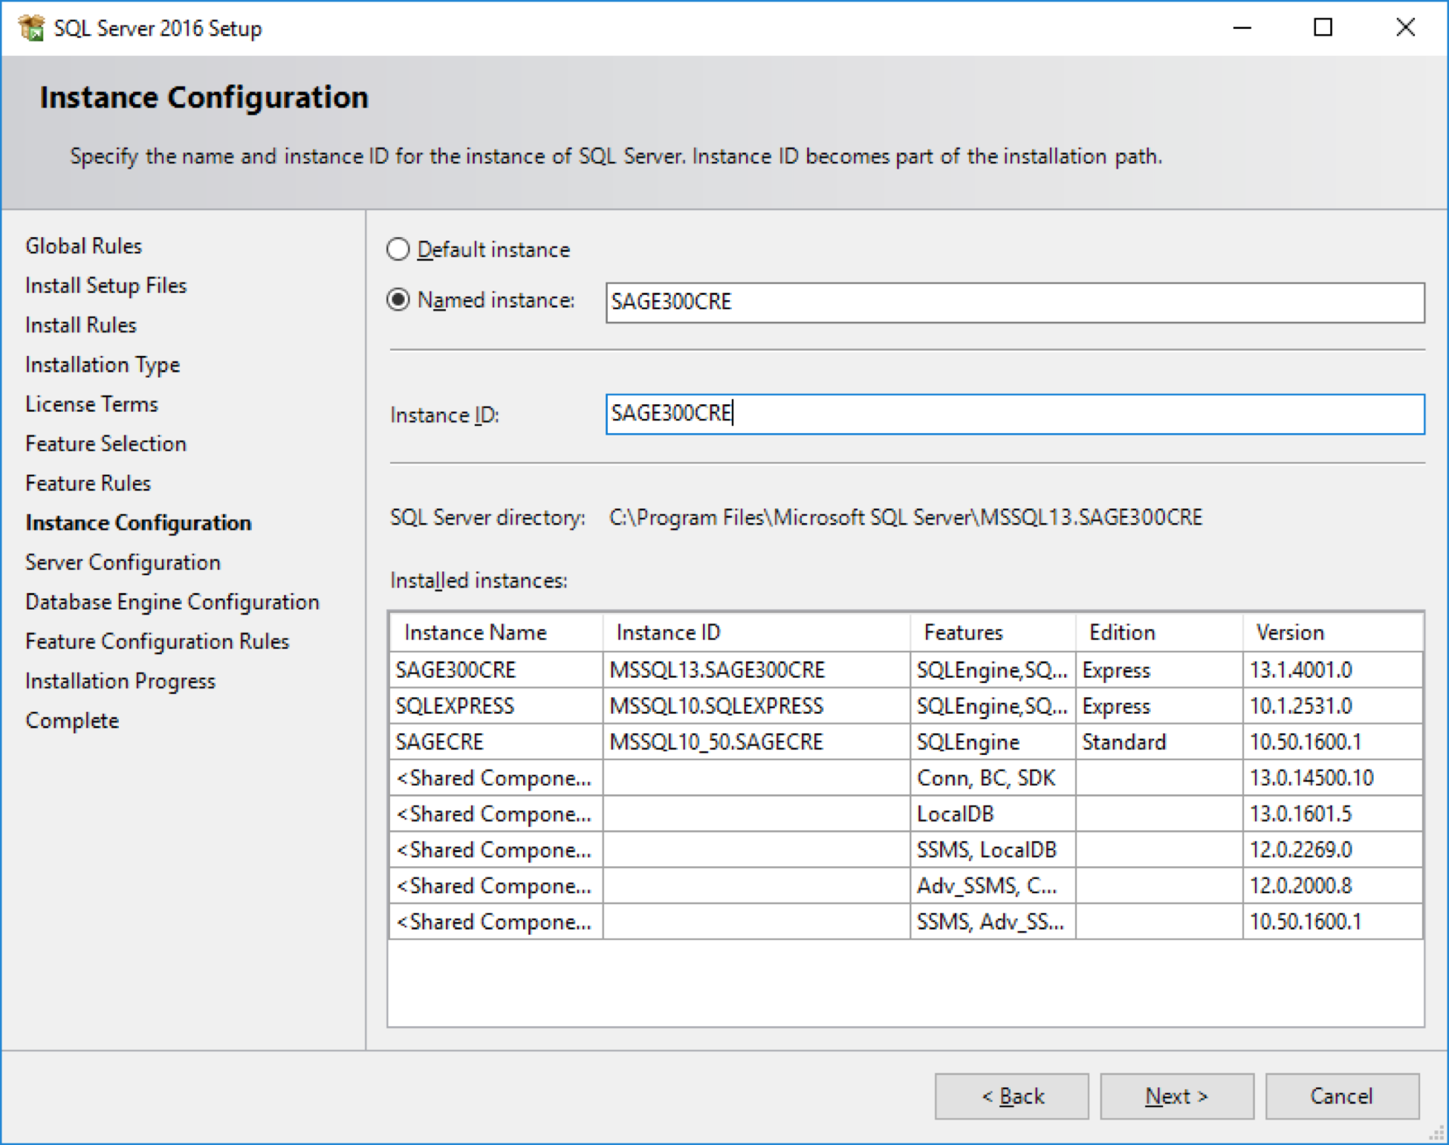Click the Express edition cell for SQLEXPRESS
The width and height of the screenshot is (1449, 1145).
click(x=1159, y=706)
